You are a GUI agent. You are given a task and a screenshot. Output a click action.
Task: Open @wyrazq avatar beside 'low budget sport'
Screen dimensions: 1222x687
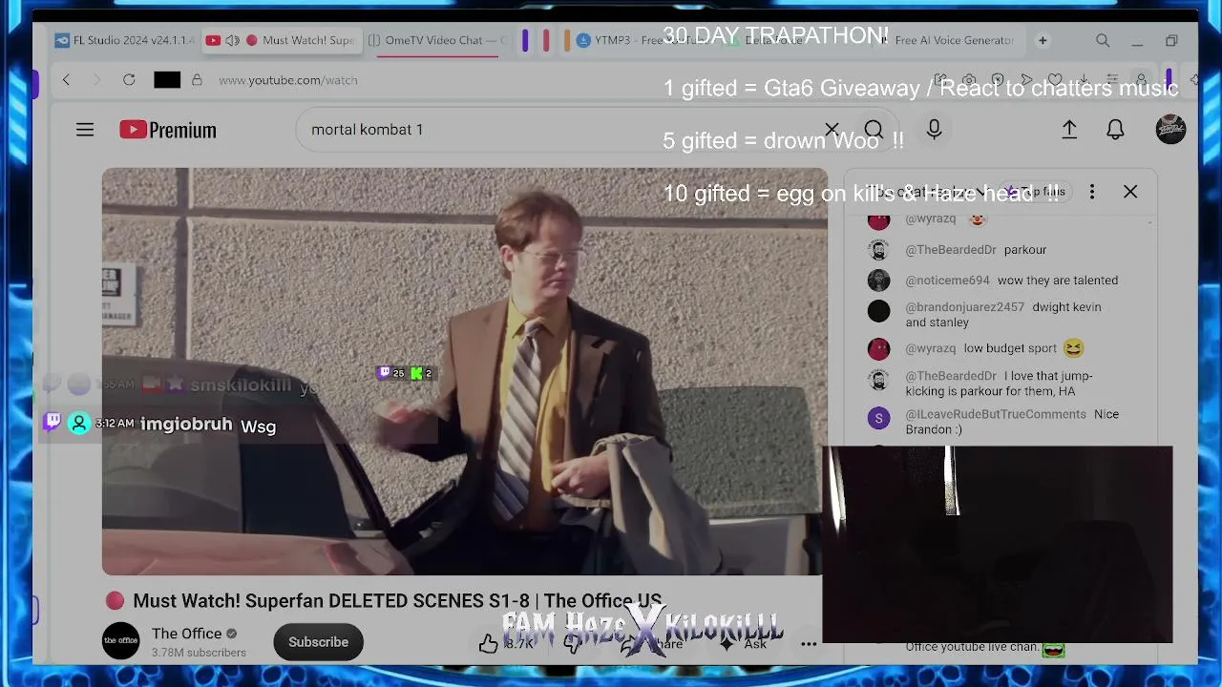click(x=878, y=349)
